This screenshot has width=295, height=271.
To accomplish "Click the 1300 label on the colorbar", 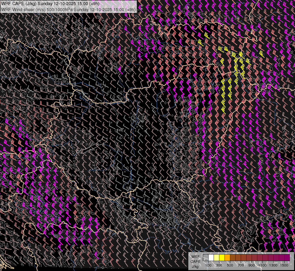I will click(273, 265).
